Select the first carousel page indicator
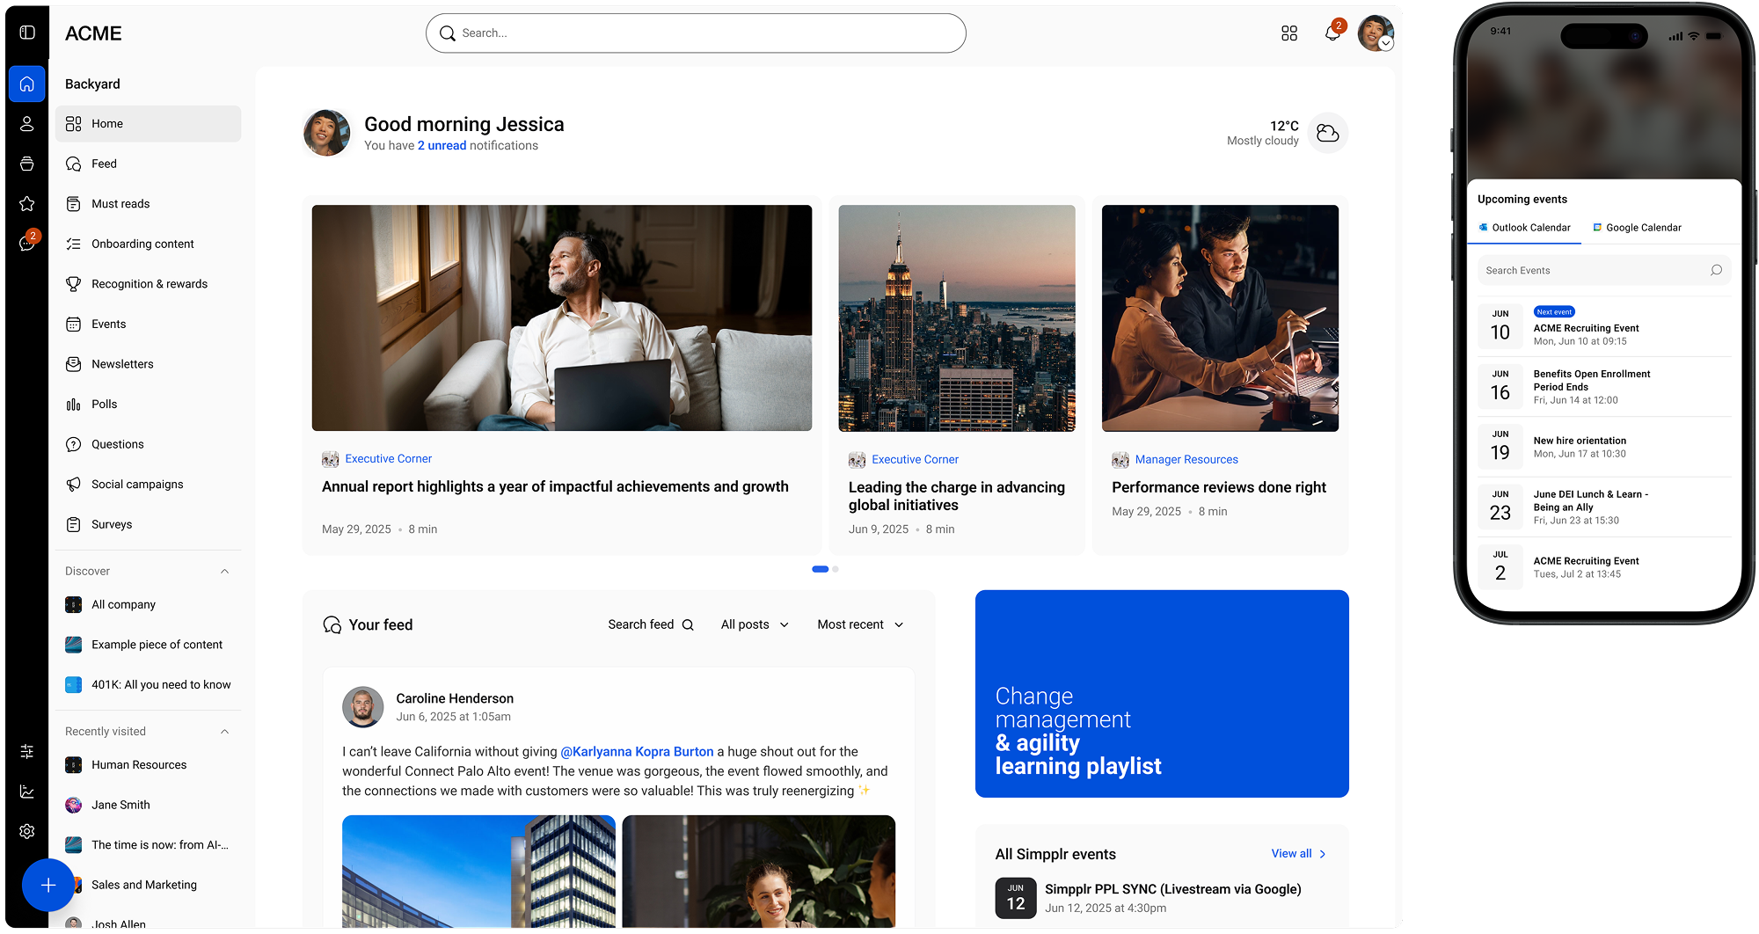The width and height of the screenshot is (1759, 934). point(820,569)
